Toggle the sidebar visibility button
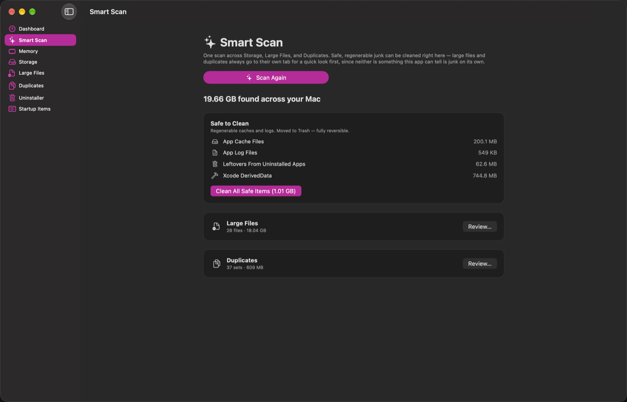The width and height of the screenshot is (627, 402). point(69,12)
